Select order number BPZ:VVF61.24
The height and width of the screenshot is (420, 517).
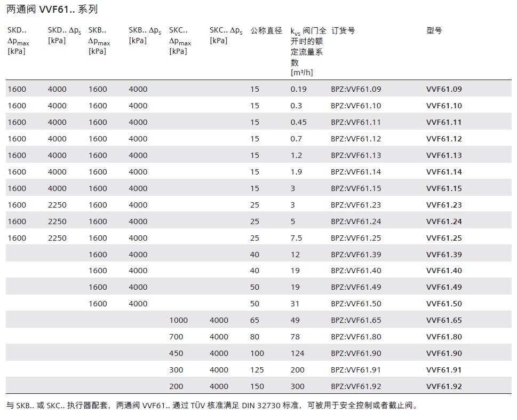click(356, 221)
